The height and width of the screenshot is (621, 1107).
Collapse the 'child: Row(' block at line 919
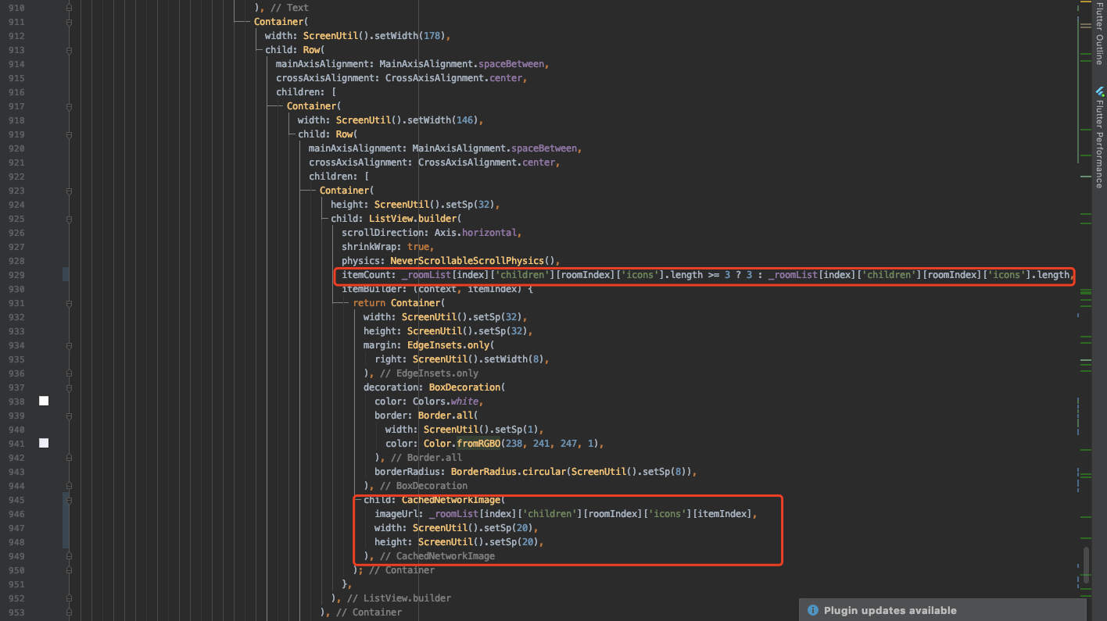coord(69,134)
